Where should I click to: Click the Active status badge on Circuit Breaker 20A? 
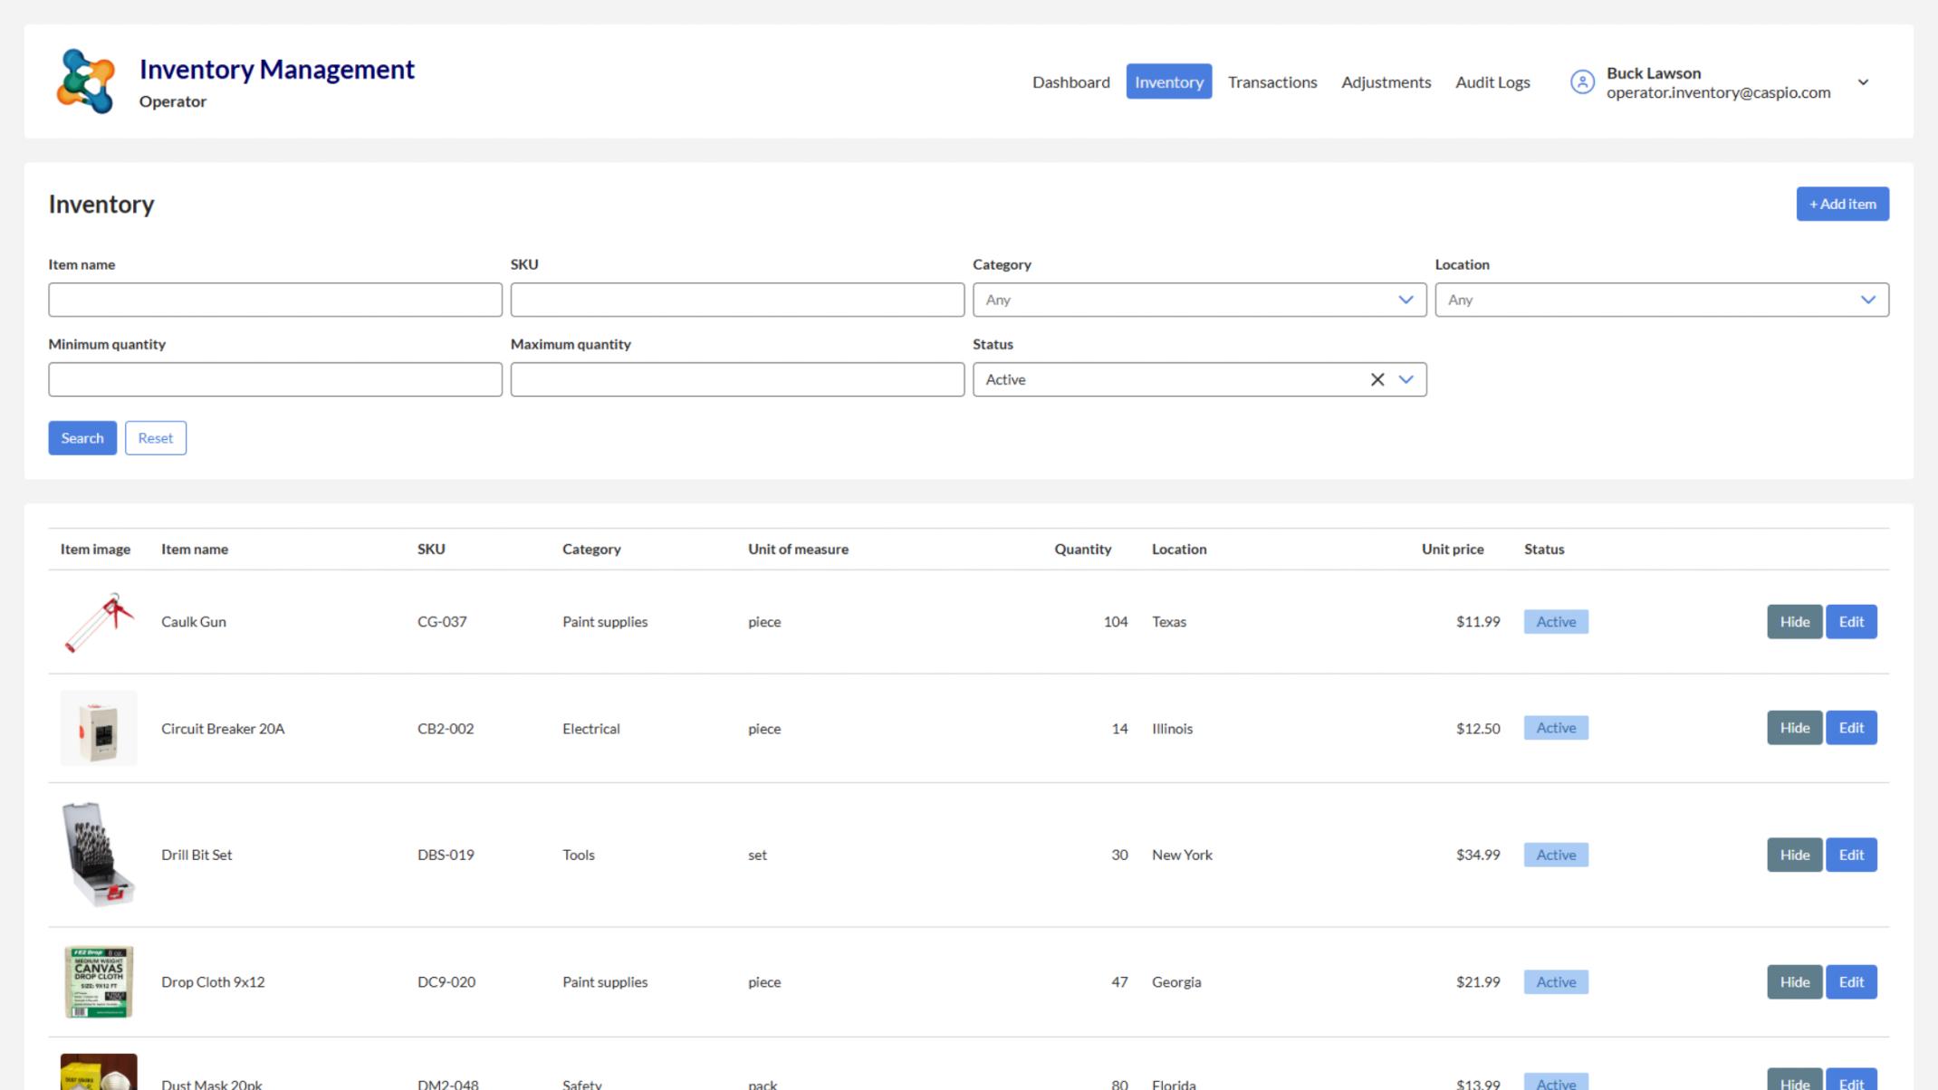[x=1555, y=728]
